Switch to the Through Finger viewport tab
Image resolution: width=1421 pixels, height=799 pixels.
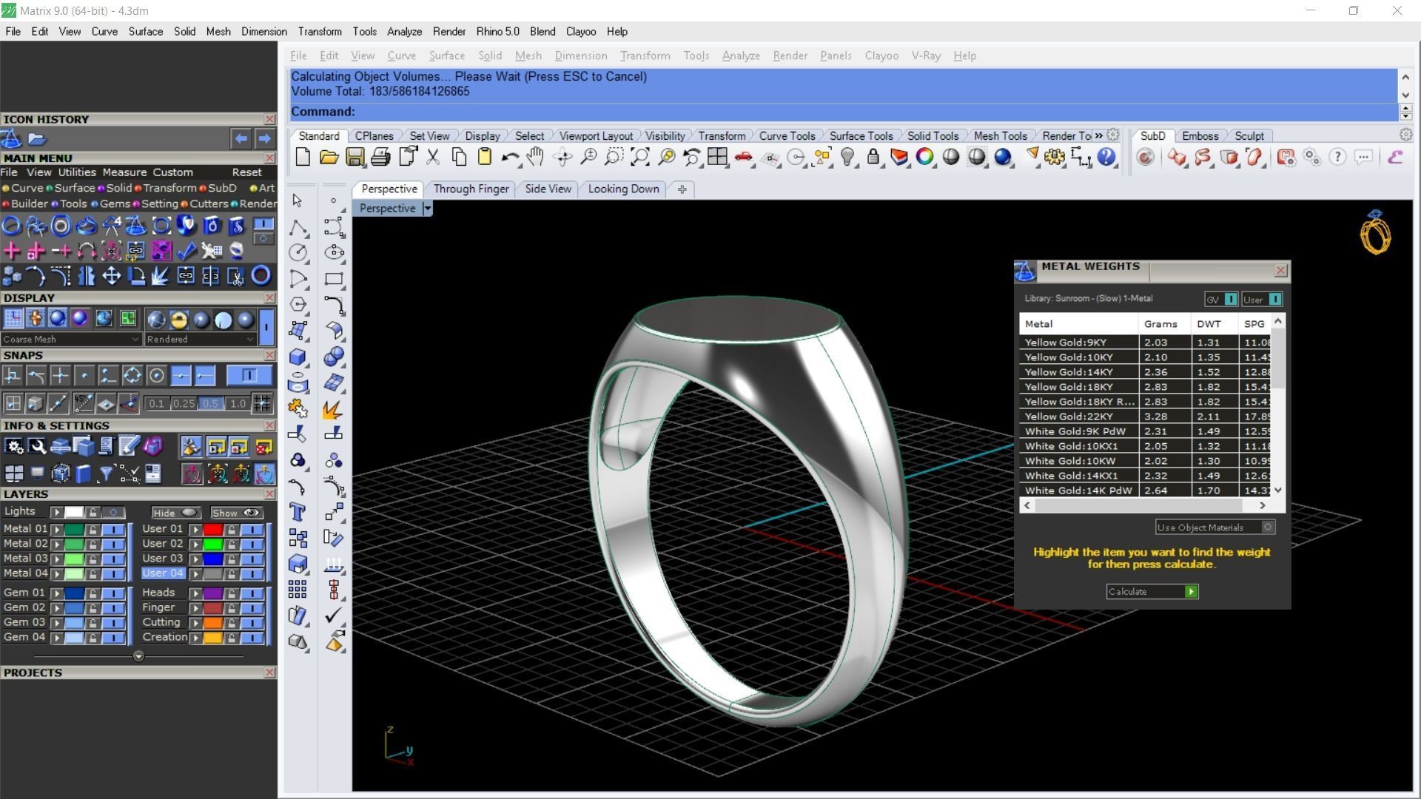click(x=471, y=189)
